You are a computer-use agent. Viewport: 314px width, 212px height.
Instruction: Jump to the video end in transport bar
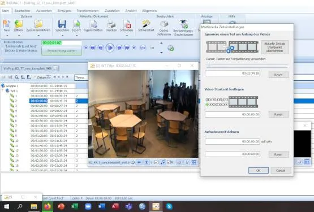[x=134, y=47]
